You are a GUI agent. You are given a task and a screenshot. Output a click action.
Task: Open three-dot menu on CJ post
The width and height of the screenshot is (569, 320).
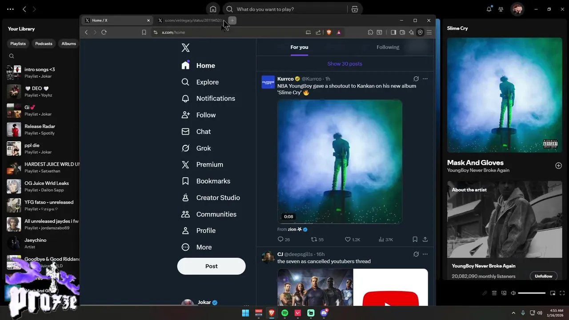point(425,254)
